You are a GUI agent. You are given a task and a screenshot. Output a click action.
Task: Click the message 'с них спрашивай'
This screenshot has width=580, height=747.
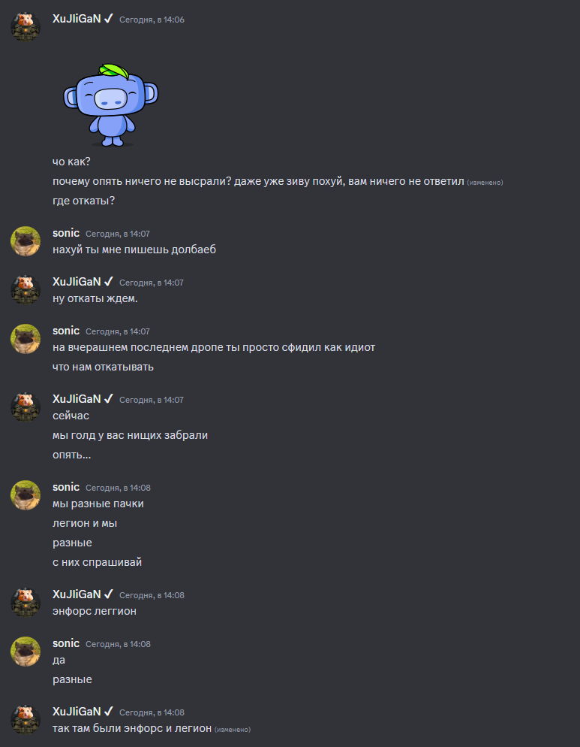coord(97,562)
